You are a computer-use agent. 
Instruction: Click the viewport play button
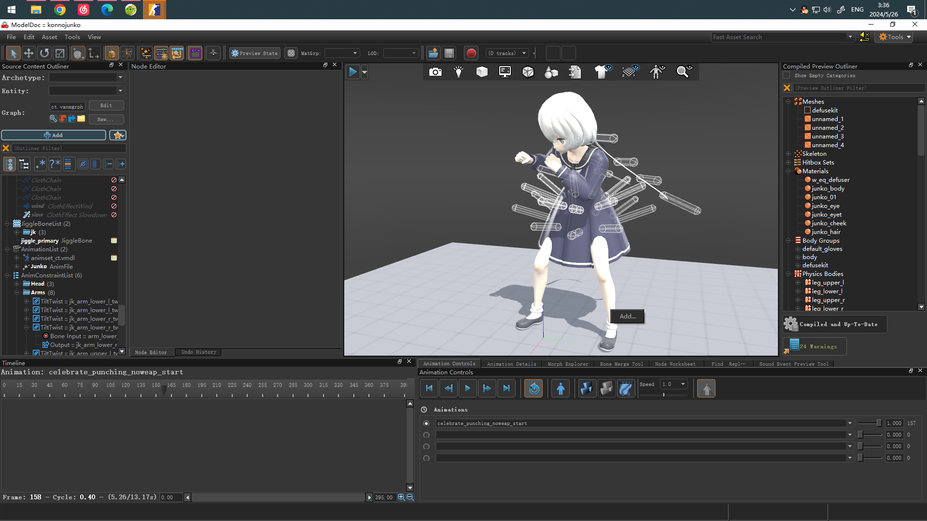pos(353,72)
